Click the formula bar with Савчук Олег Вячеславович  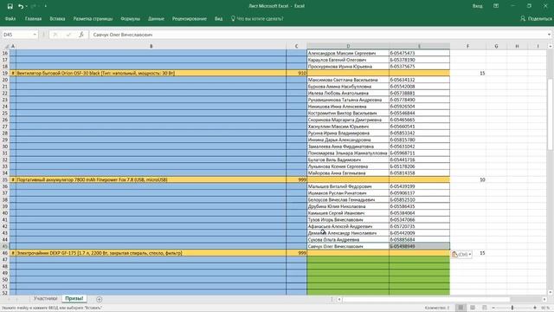tap(318, 35)
